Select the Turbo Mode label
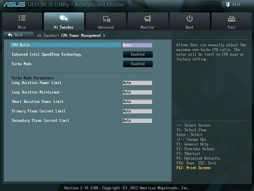 [22, 64]
